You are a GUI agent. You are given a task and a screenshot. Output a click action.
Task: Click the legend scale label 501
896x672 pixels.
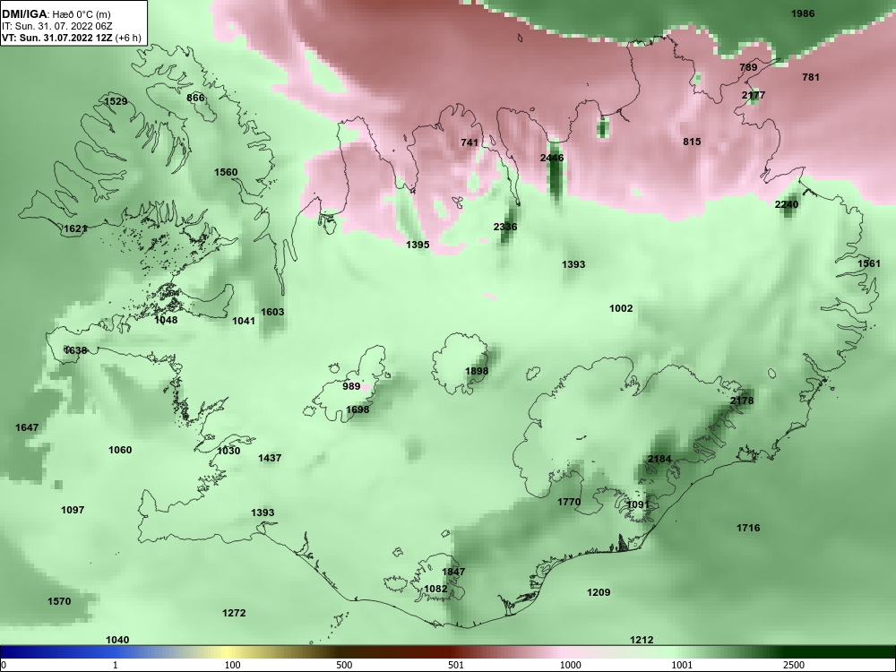(456, 665)
